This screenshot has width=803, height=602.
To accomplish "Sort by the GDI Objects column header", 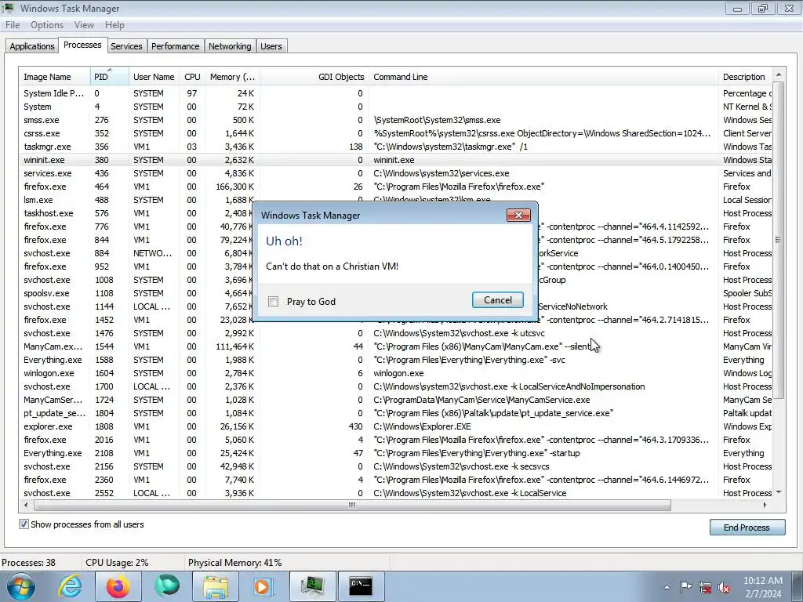I will point(314,77).
